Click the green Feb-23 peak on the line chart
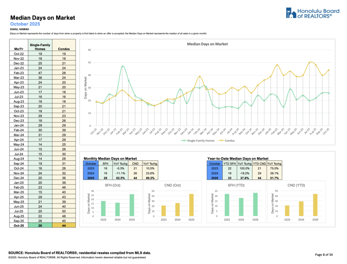Viewport: 347px width, 264px height. (x=122, y=66)
